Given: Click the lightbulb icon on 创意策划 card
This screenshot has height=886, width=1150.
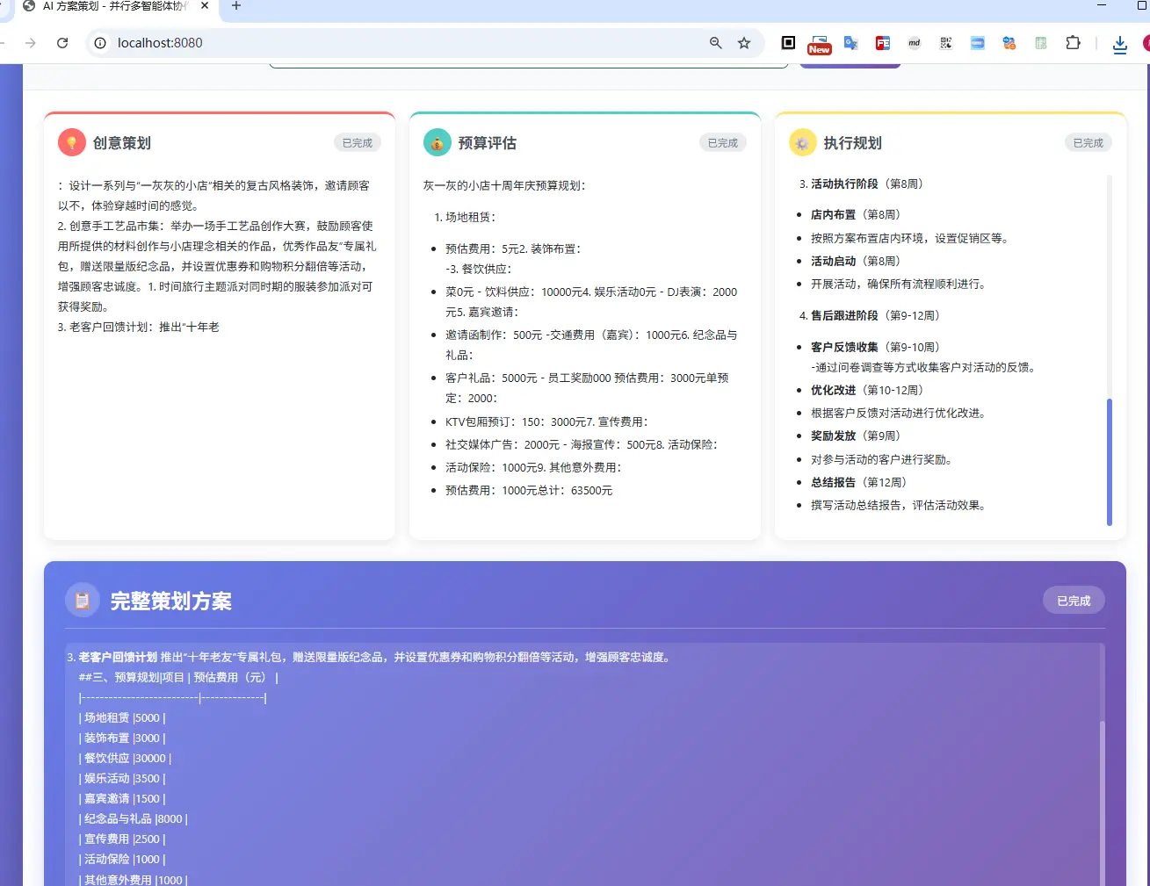Looking at the screenshot, I should pyautogui.click(x=71, y=141).
